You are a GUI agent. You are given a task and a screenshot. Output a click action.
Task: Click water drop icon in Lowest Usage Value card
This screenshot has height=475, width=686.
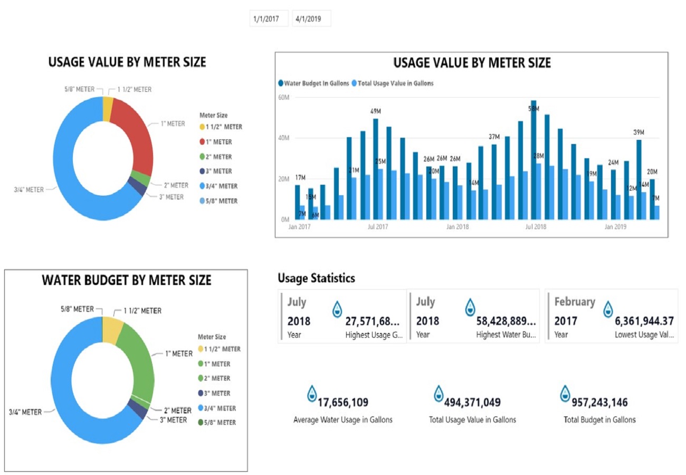(608, 310)
